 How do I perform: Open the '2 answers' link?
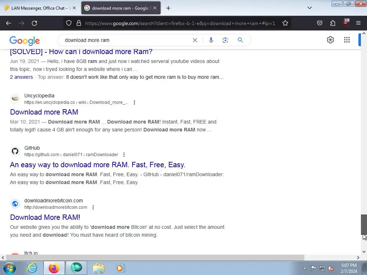tap(21, 77)
